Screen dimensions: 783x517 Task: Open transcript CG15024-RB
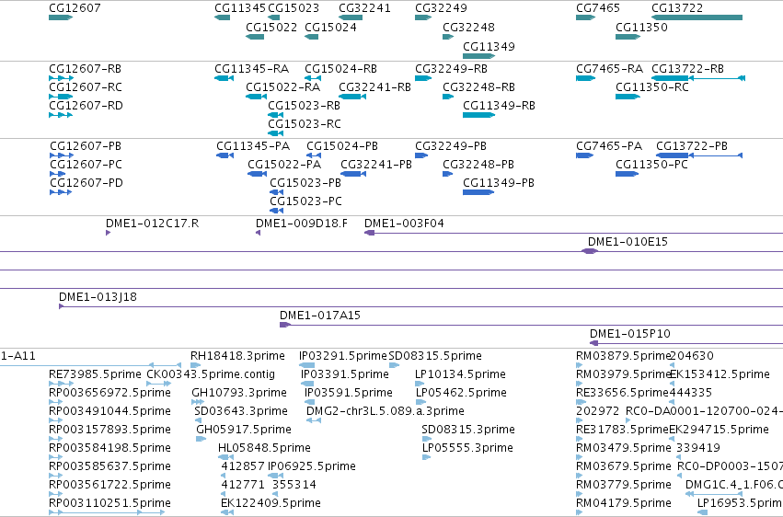(x=340, y=68)
